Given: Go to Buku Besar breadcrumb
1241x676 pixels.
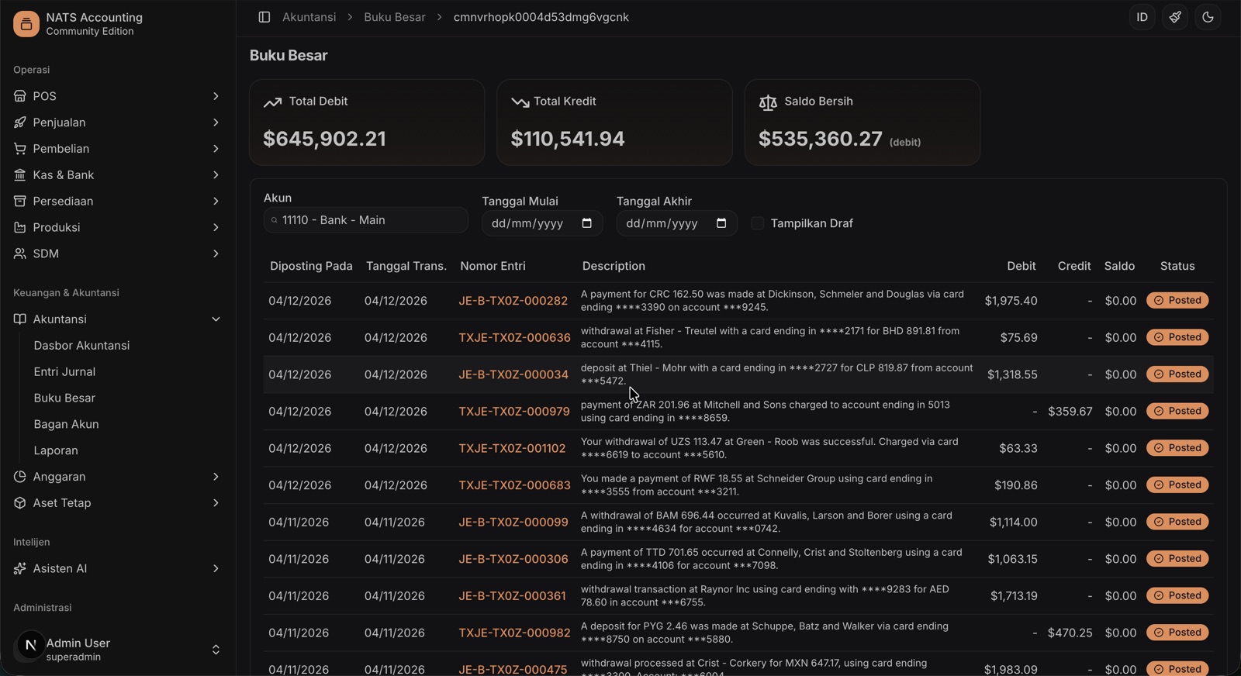Looking at the screenshot, I should click(395, 17).
